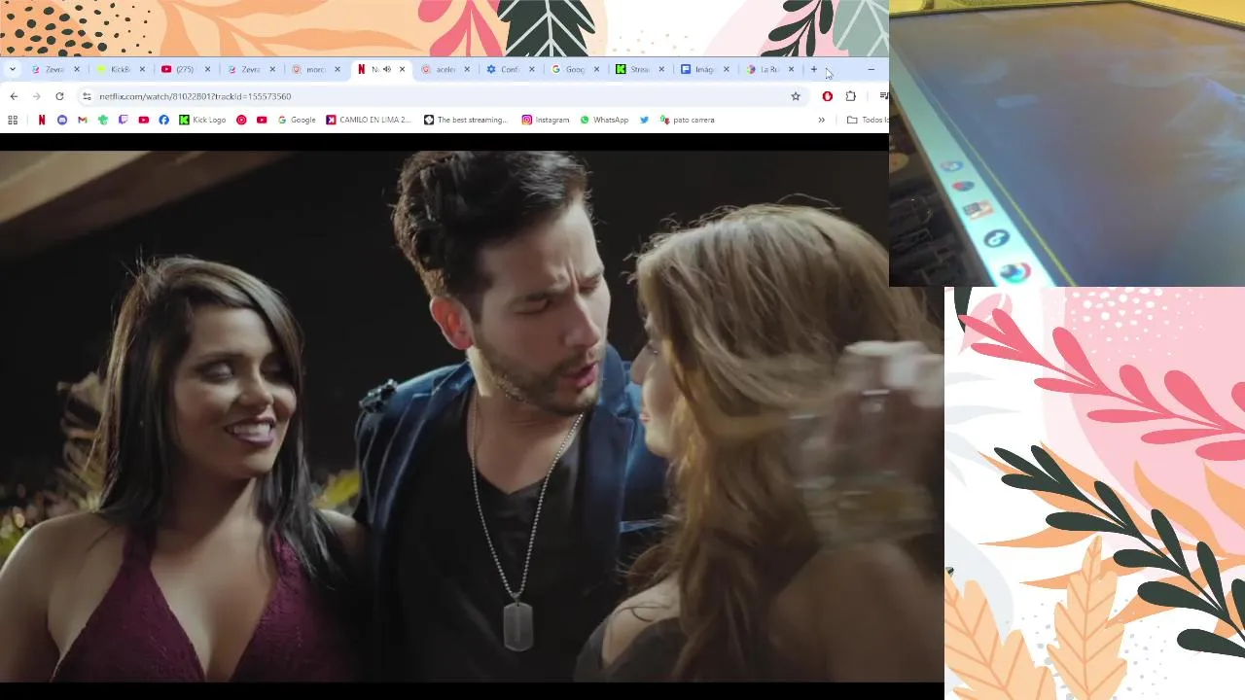Open the Gmail bookmark icon

pyautogui.click(x=83, y=120)
